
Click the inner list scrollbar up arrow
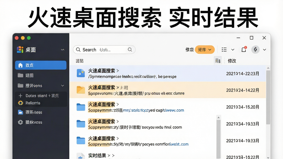(x=219, y=118)
